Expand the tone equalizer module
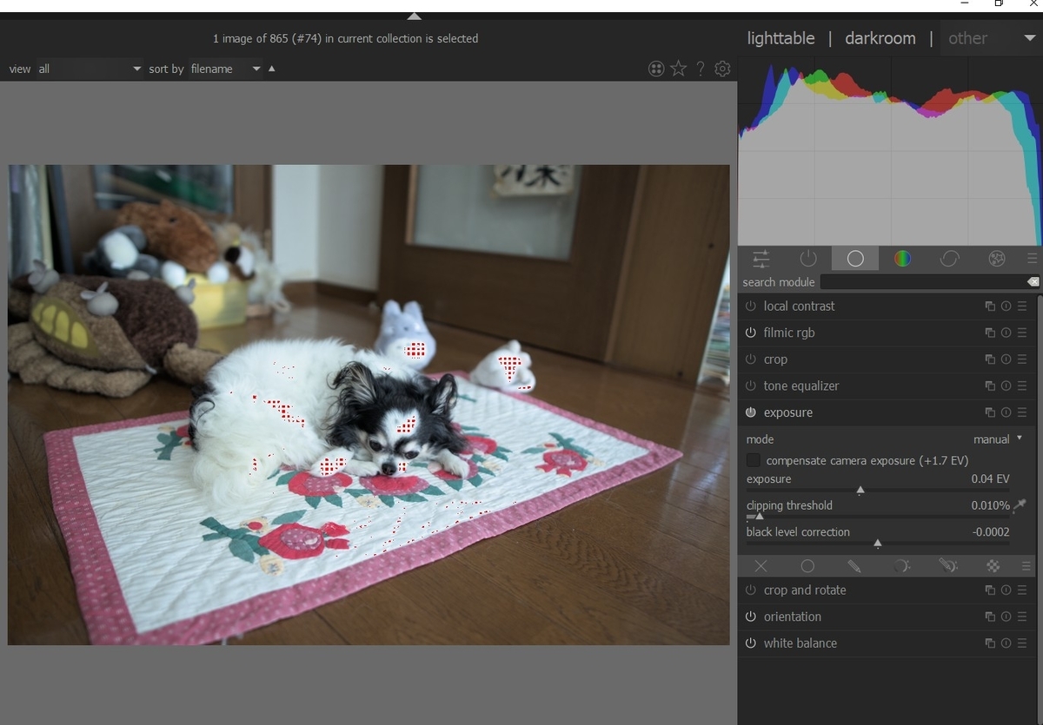The image size is (1043, 725). [x=801, y=386]
